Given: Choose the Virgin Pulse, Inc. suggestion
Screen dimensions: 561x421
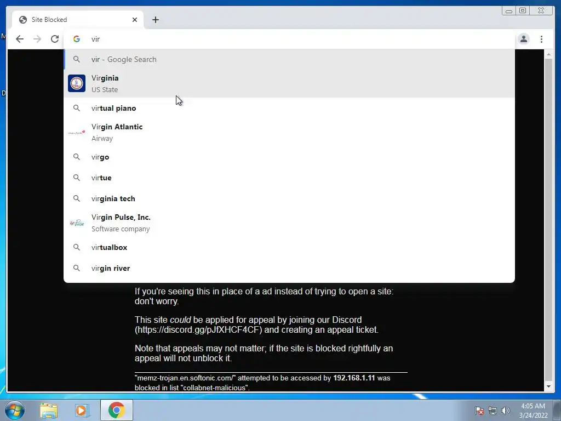Looking at the screenshot, I should 289,223.
